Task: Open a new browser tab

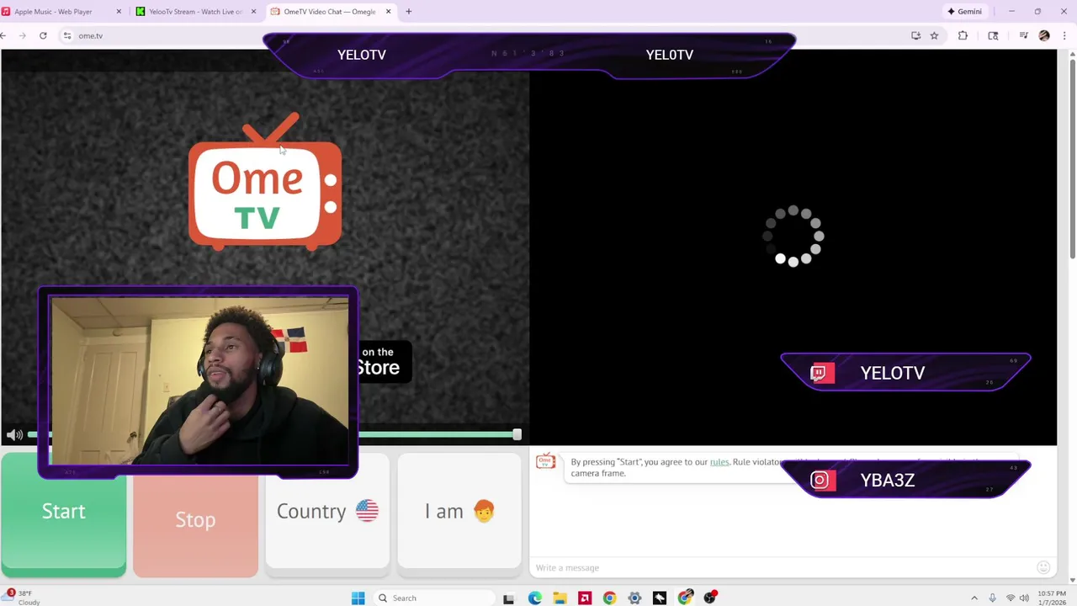Action: [409, 12]
